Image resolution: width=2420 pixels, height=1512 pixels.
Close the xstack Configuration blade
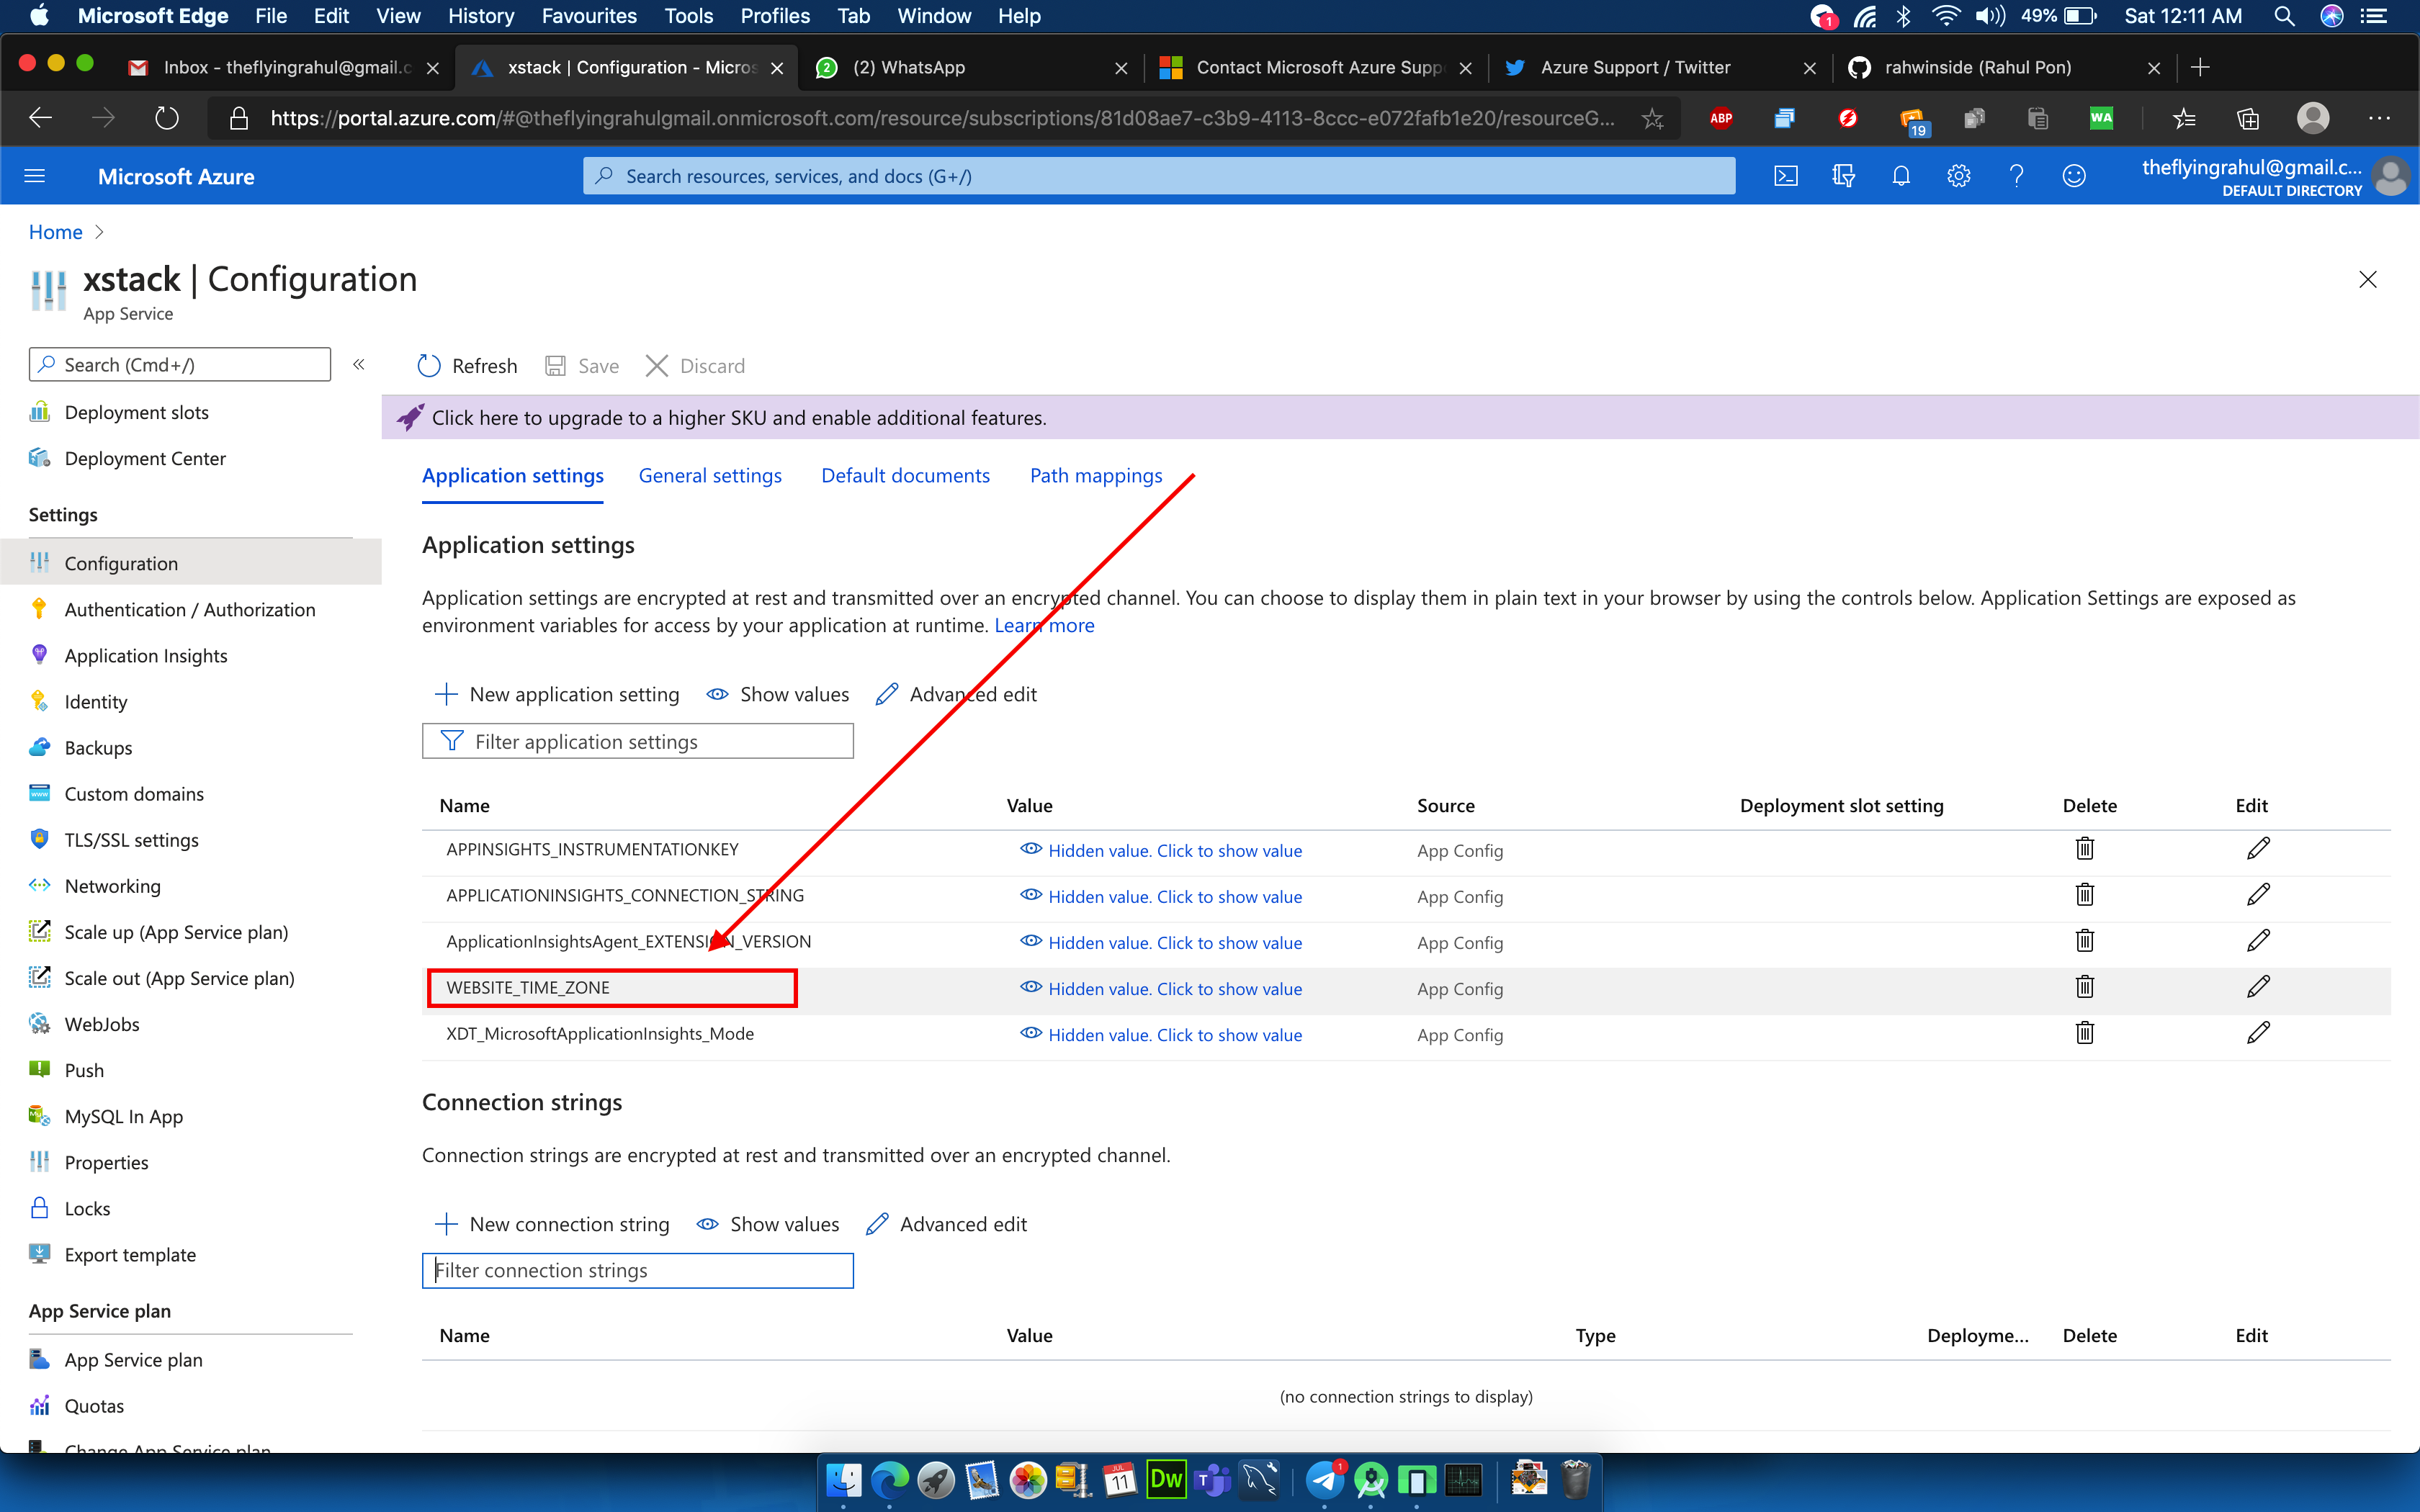click(2367, 279)
